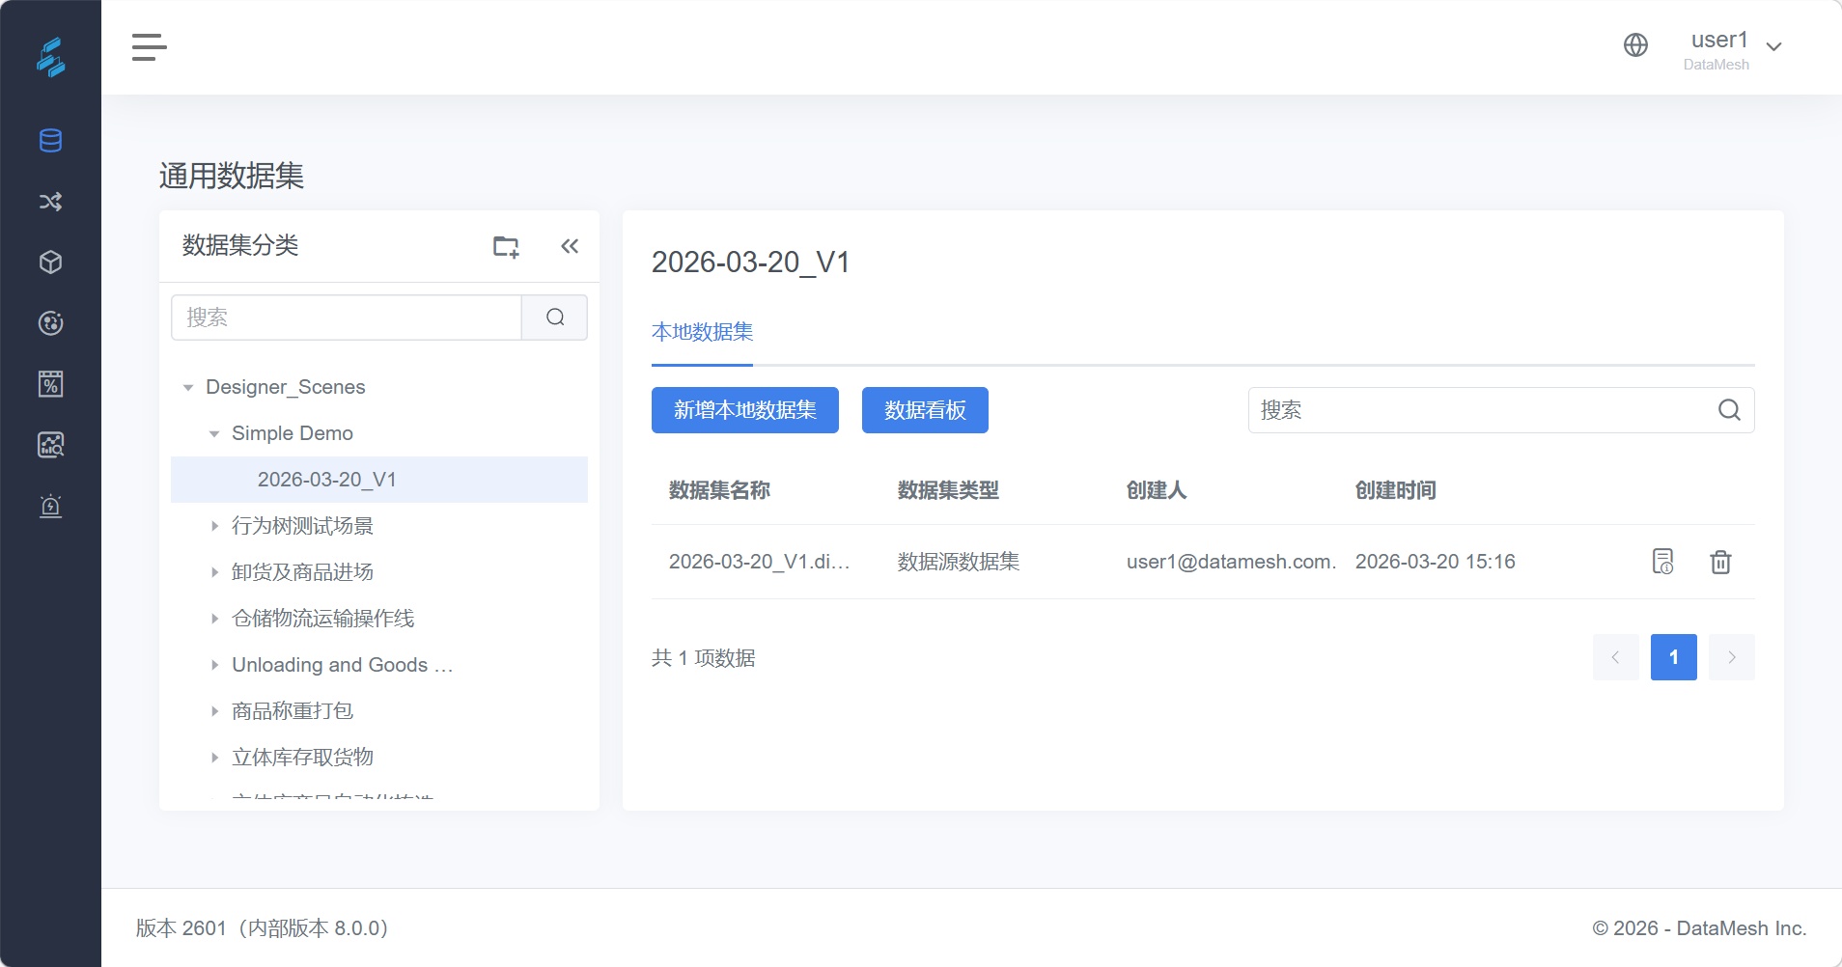Expand the 行为树测试场景 tree node
Image resolution: width=1842 pixels, height=967 pixels.
(214, 526)
